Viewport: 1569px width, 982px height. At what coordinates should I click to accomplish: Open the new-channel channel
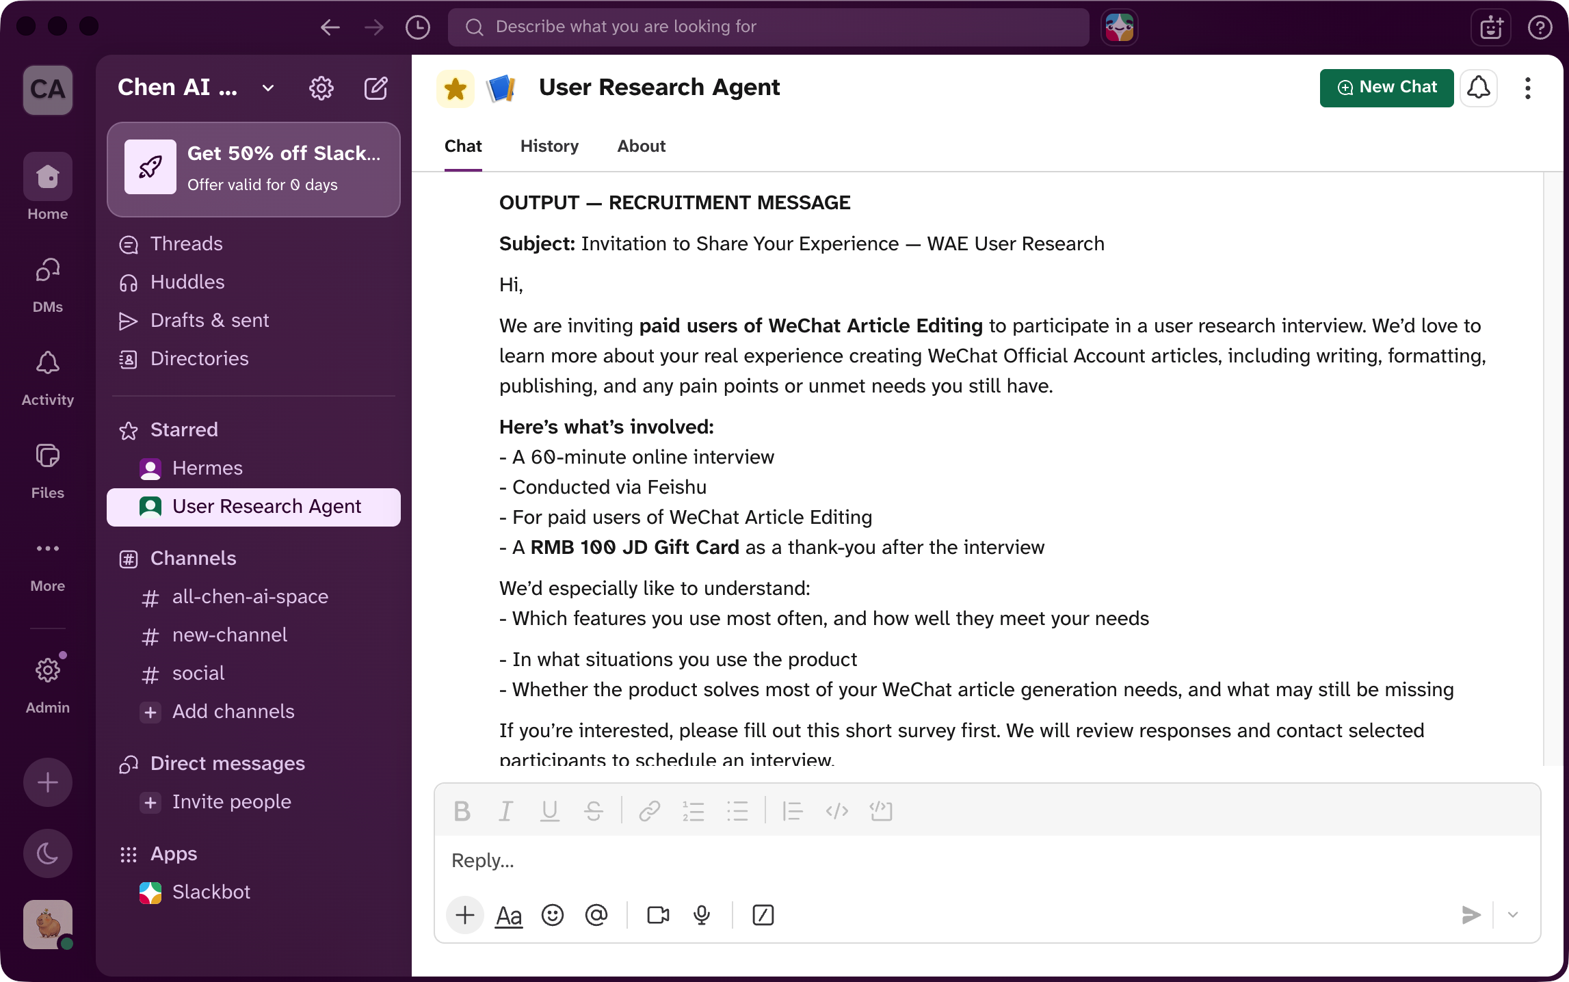254,635
